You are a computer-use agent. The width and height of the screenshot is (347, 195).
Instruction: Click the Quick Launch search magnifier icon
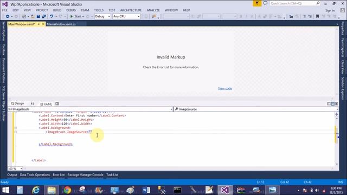pos(318,3)
